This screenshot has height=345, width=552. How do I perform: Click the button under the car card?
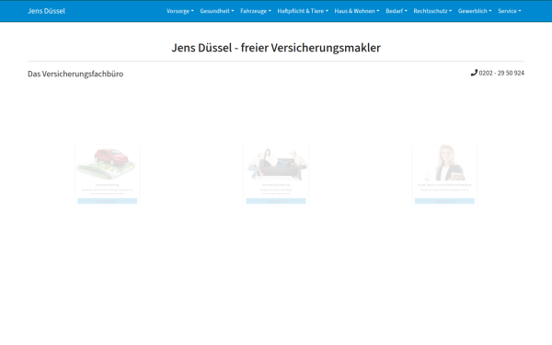point(107,201)
